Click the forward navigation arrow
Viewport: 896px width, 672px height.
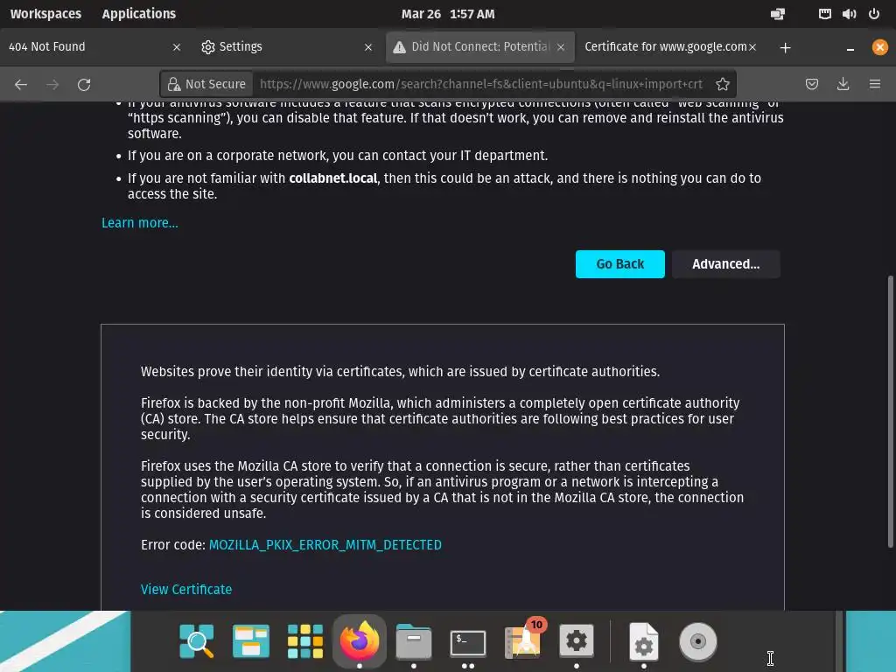[x=52, y=85]
